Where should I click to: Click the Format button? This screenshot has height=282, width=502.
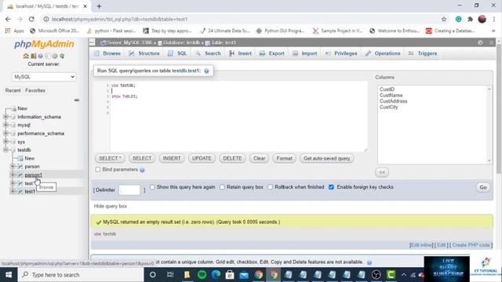[x=284, y=158]
